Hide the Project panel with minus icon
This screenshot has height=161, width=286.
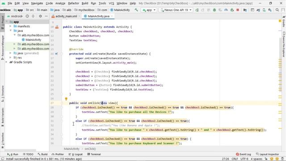coord(46,16)
